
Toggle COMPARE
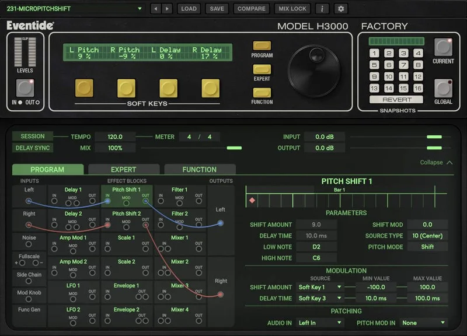pos(252,9)
